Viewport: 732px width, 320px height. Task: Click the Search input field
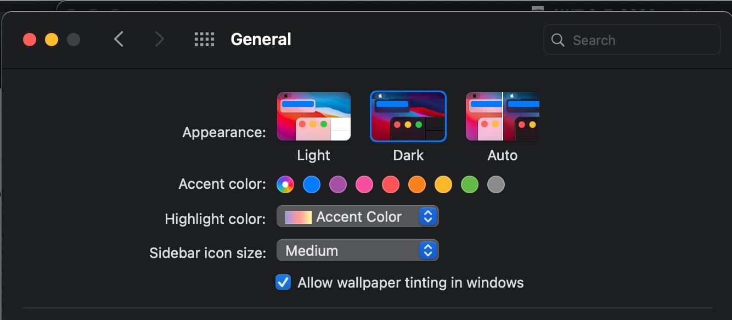coord(642,40)
